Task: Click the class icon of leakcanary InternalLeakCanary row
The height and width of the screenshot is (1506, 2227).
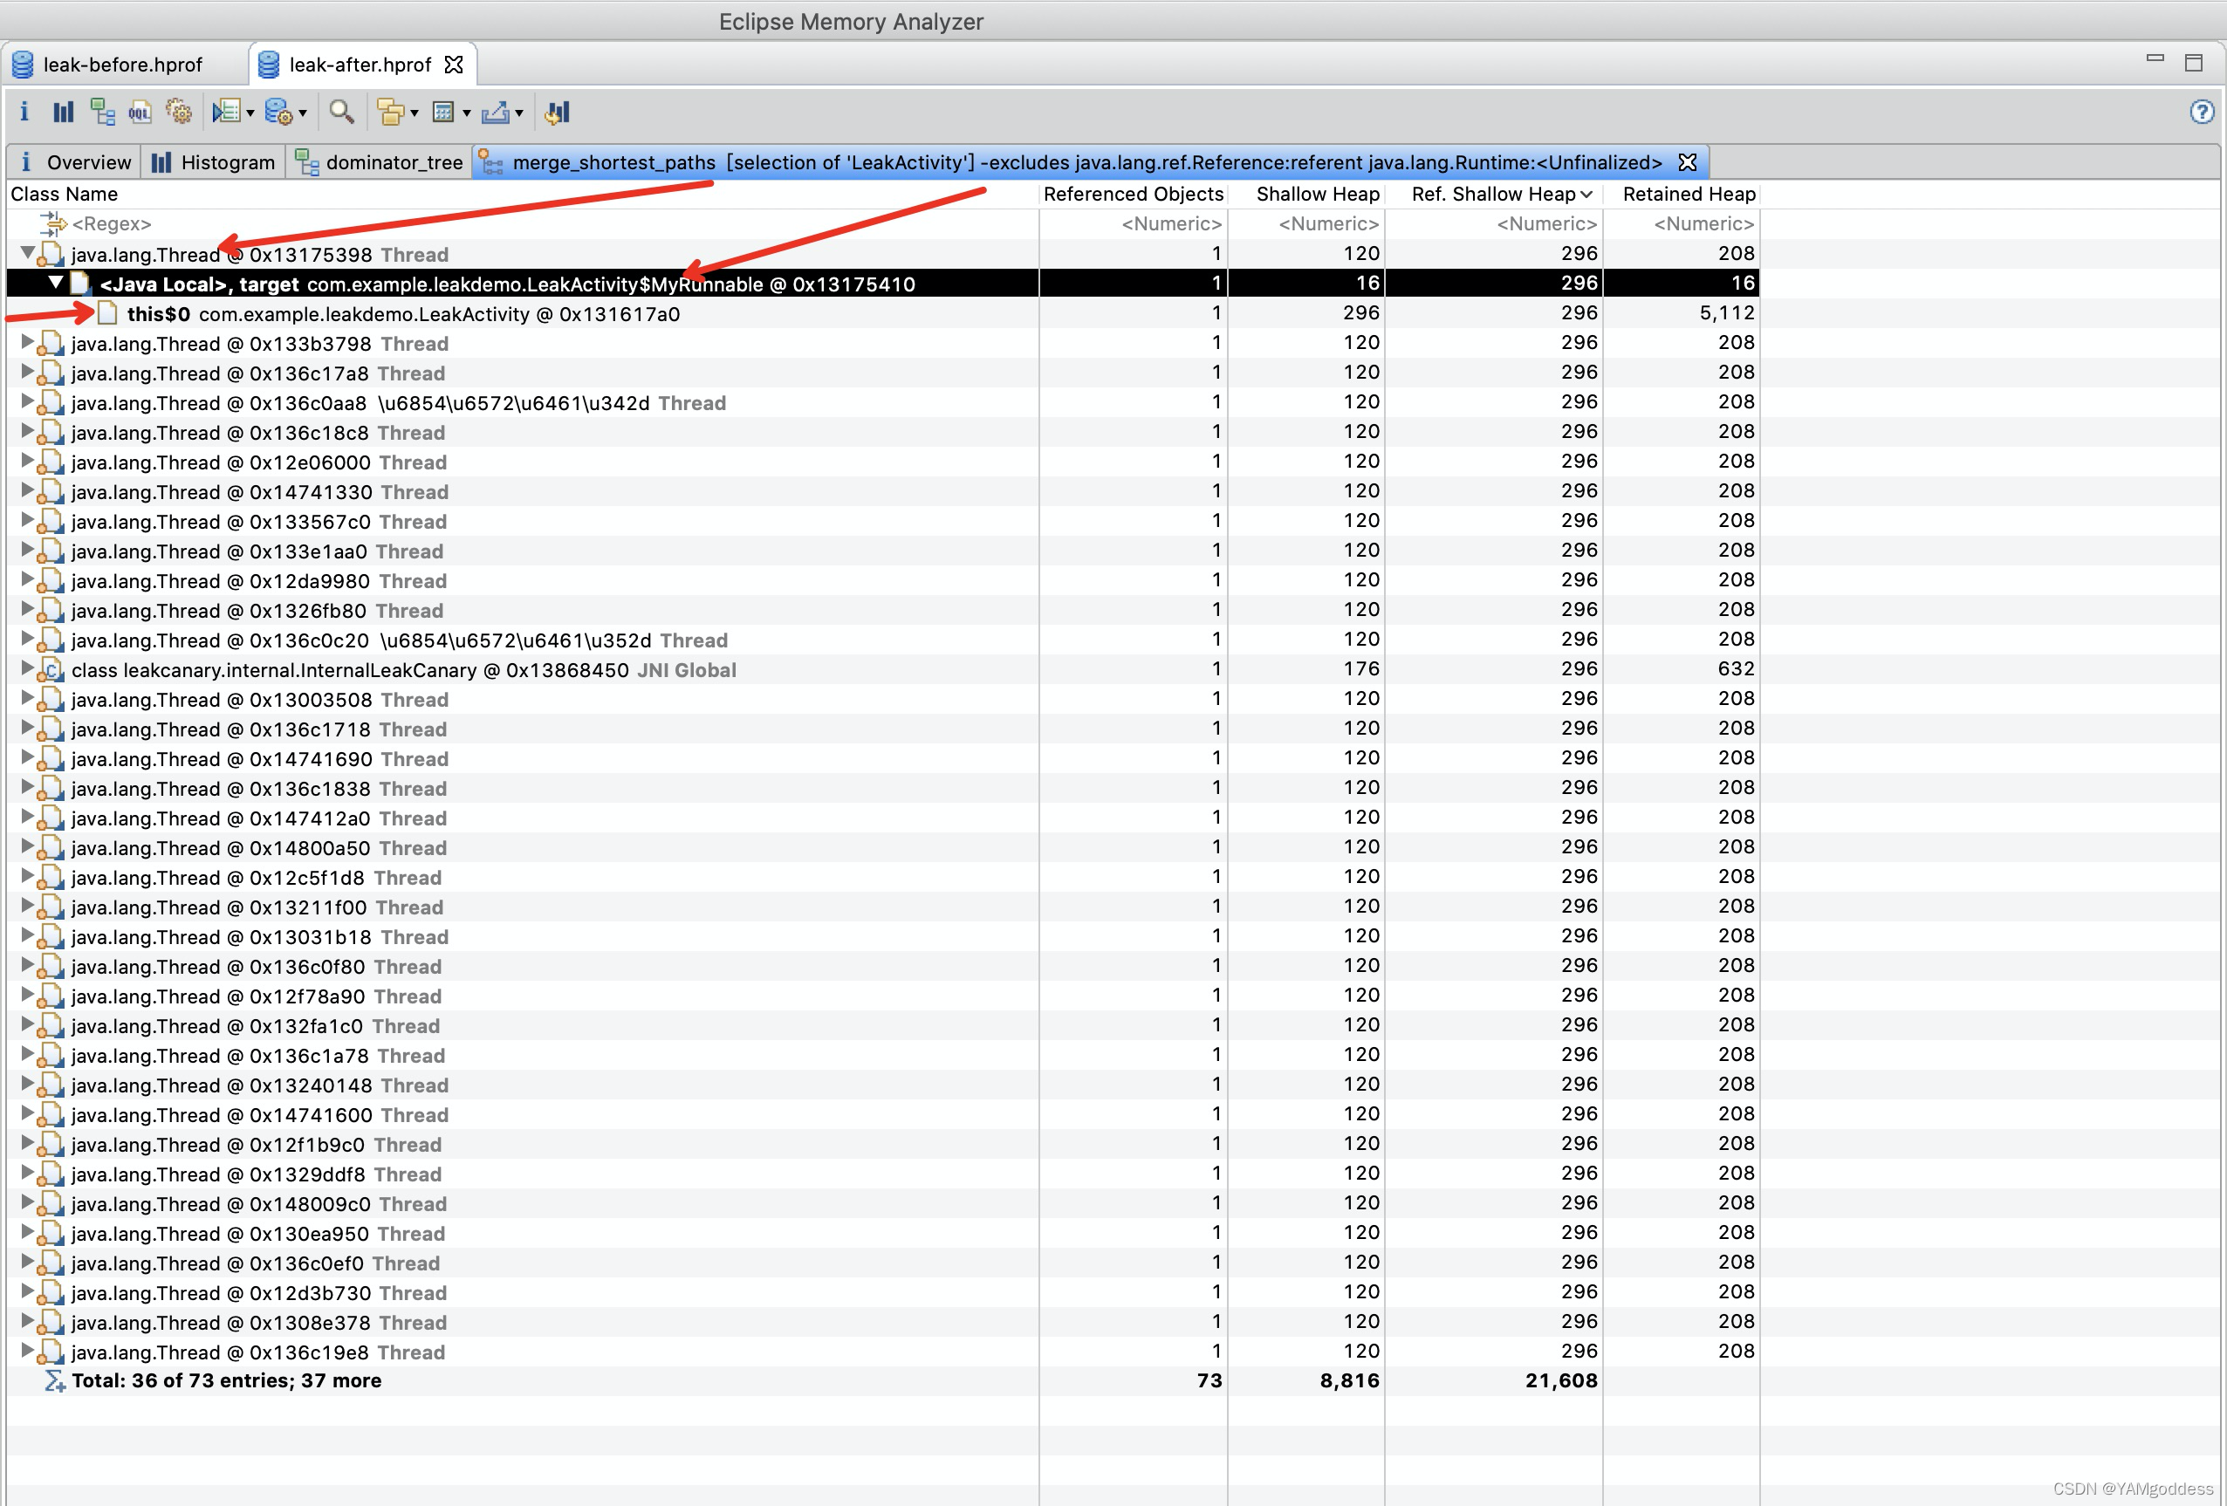Action: (x=51, y=671)
